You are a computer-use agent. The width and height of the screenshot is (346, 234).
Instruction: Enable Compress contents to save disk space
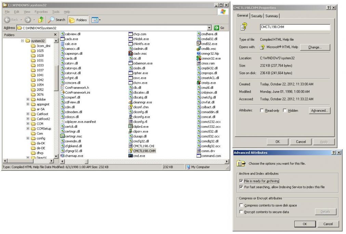pyautogui.click(x=241, y=205)
